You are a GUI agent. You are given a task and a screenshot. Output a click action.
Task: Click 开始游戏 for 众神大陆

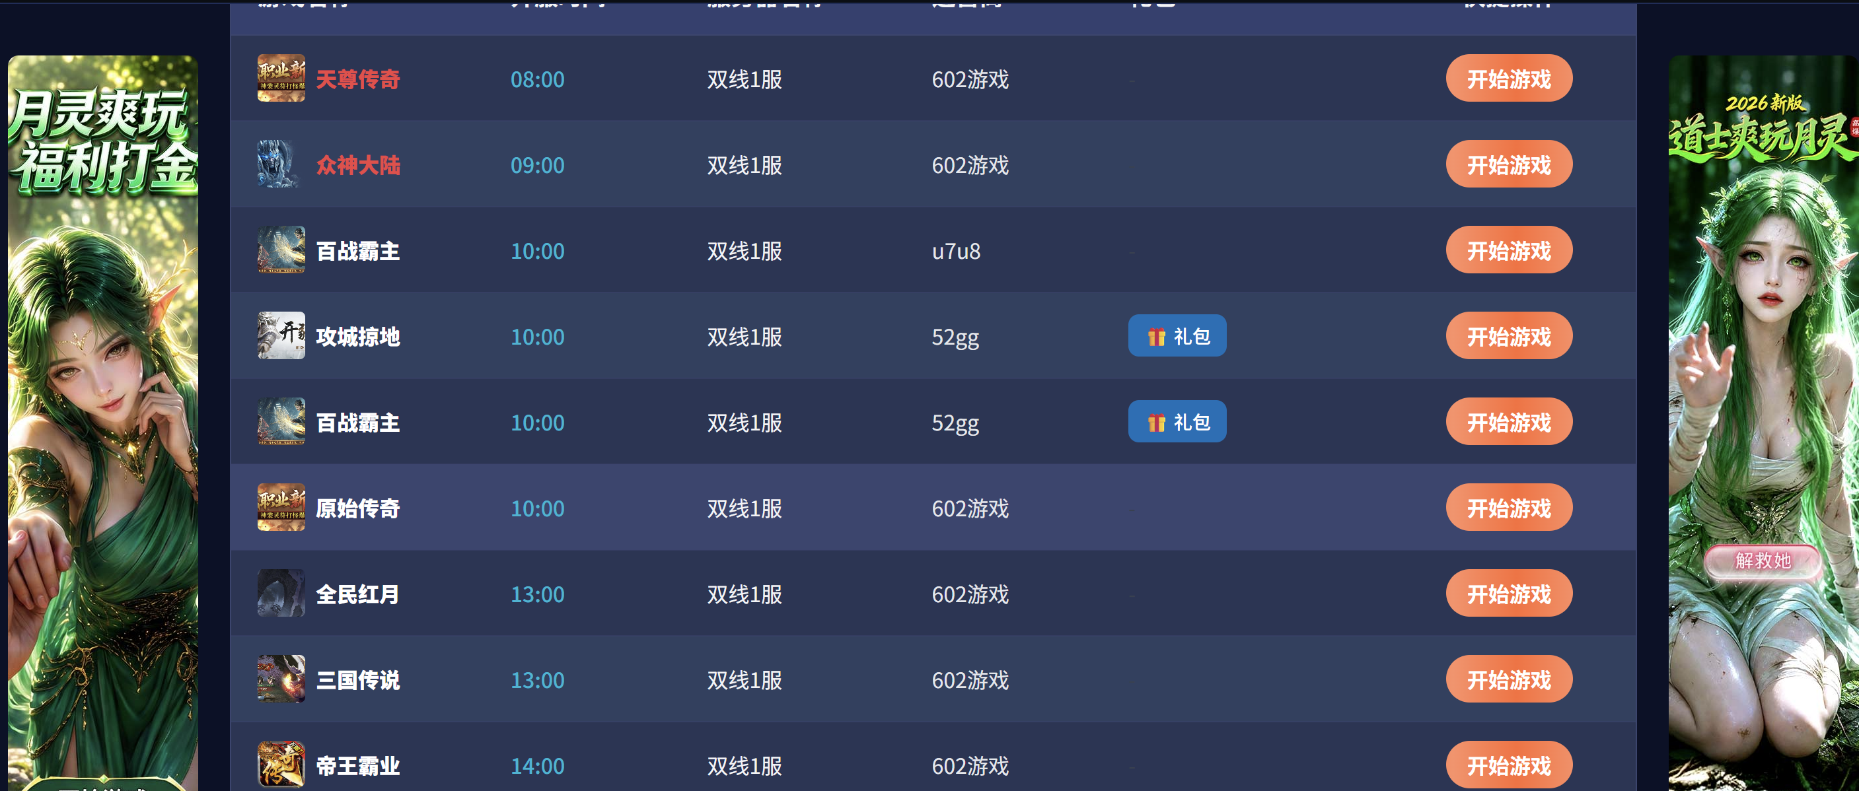1508,164
